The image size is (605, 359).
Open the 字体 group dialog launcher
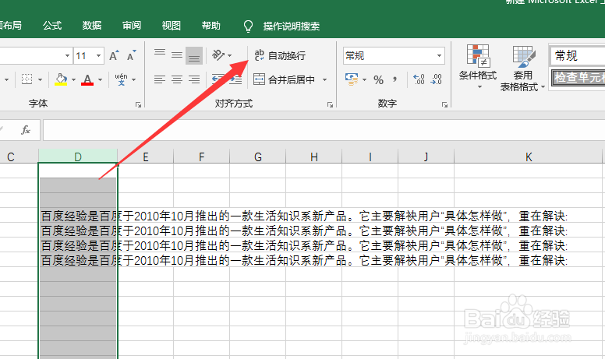click(x=138, y=104)
